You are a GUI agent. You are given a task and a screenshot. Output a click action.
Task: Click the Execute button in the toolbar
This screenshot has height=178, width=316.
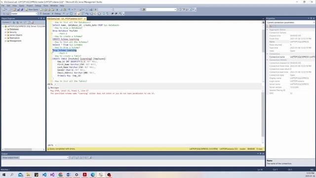[44, 14]
